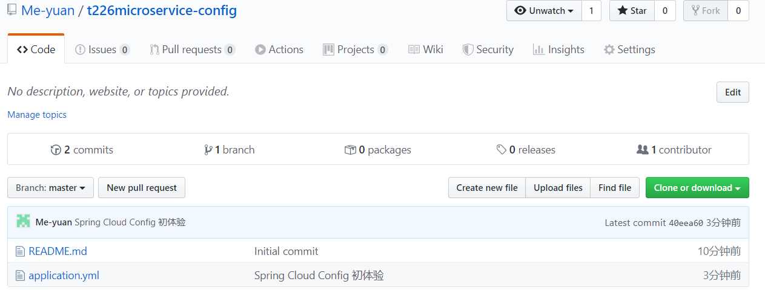This screenshot has height=290, width=765.
Task: Click the commits history icon
Action: tap(56, 150)
